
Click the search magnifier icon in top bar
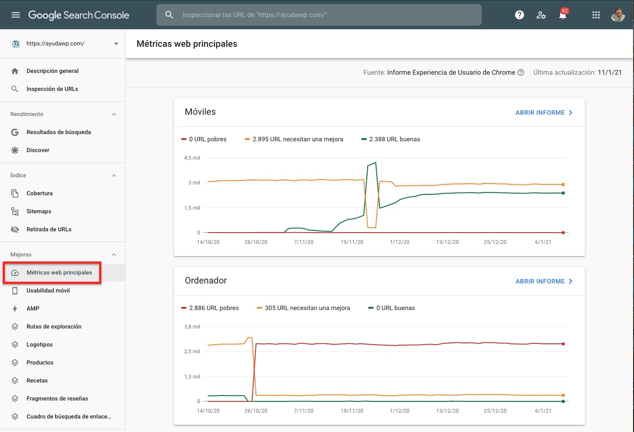[169, 15]
